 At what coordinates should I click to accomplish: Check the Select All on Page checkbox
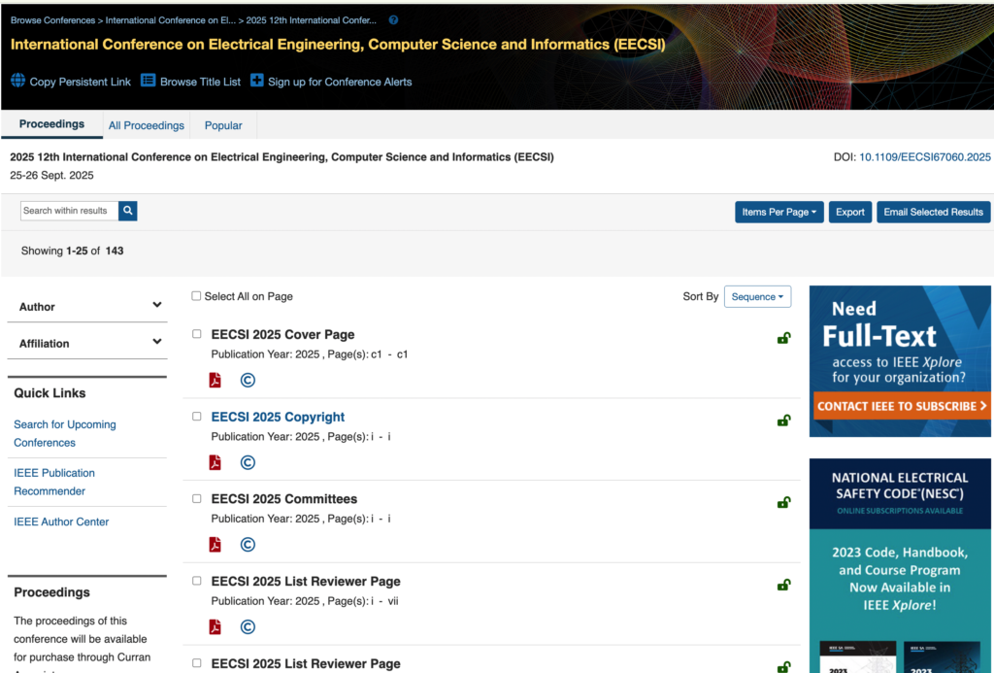197,296
